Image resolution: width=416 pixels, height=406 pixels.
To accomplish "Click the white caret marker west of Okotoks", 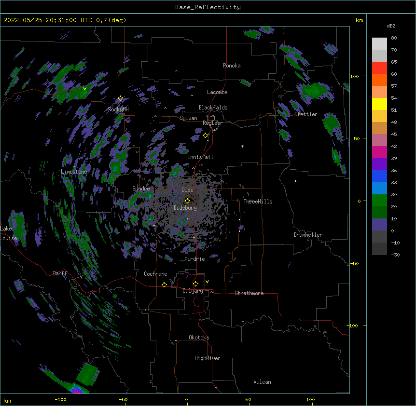I will coord(176,341).
